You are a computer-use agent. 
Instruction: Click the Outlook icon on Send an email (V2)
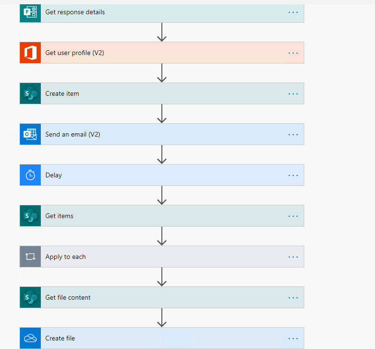pyautogui.click(x=30, y=134)
